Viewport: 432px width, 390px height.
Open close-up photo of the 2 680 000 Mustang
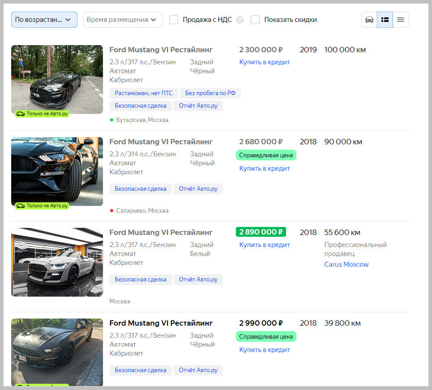point(57,172)
